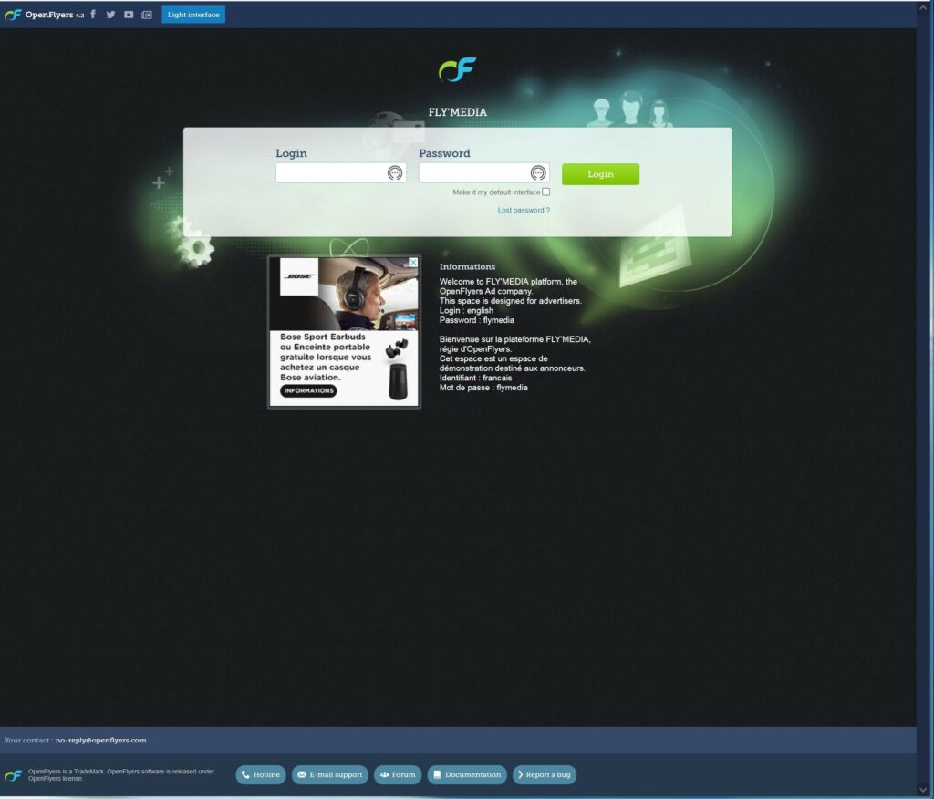Screen dimensions: 934x799
Task: Focus the Password text field
Action: tap(472, 173)
